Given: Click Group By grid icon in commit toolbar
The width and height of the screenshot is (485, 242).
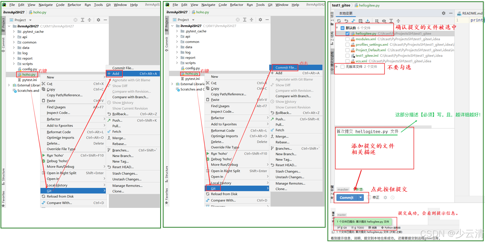Looking at the screenshot, I should (377, 21).
